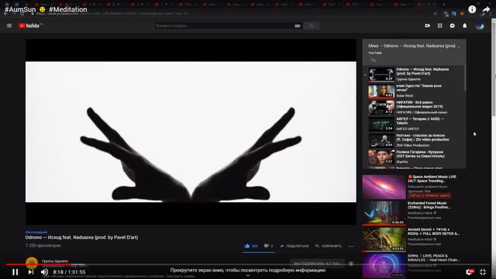
Task: Click the browser address bar URL
Action: pyautogui.click(x=112, y=14)
